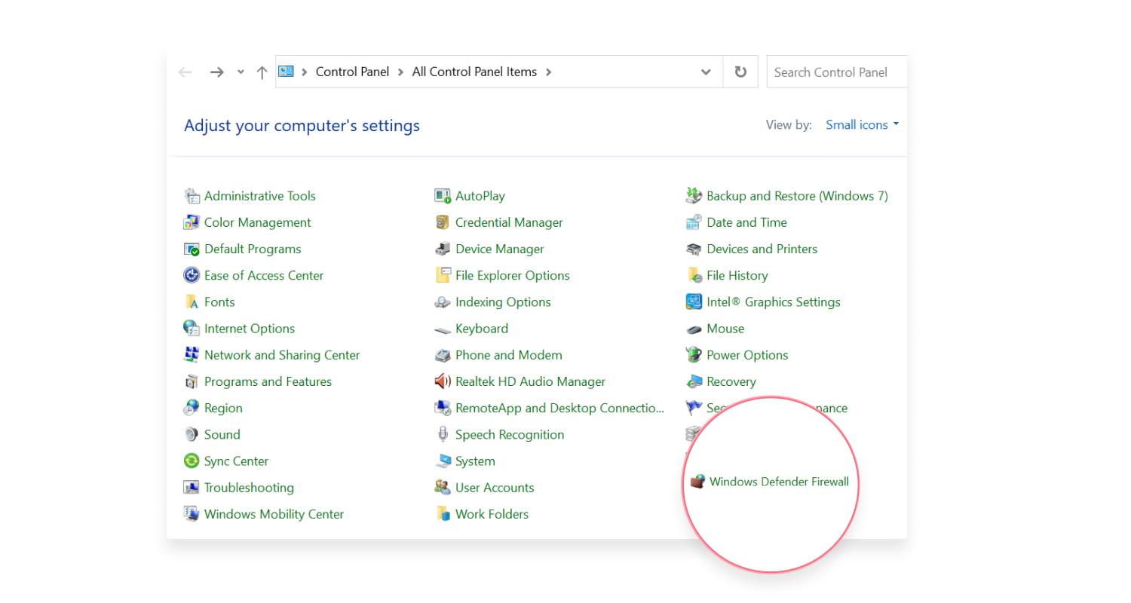Open the User Accounts link

[x=495, y=488]
